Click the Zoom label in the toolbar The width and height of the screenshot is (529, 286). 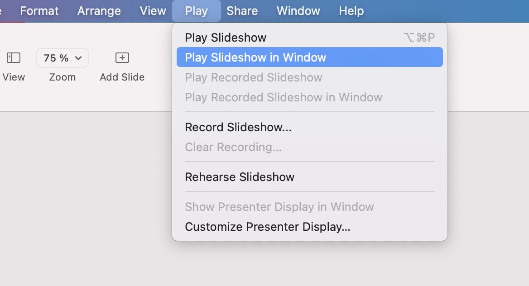click(63, 77)
